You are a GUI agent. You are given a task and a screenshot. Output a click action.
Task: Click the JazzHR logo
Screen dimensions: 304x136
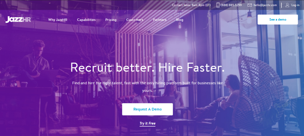click(x=18, y=20)
